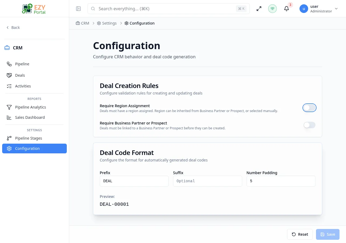The height and width of the screenshot is (243, 346).
Task: Go Back in the sidebar
Action: (13, 28)
